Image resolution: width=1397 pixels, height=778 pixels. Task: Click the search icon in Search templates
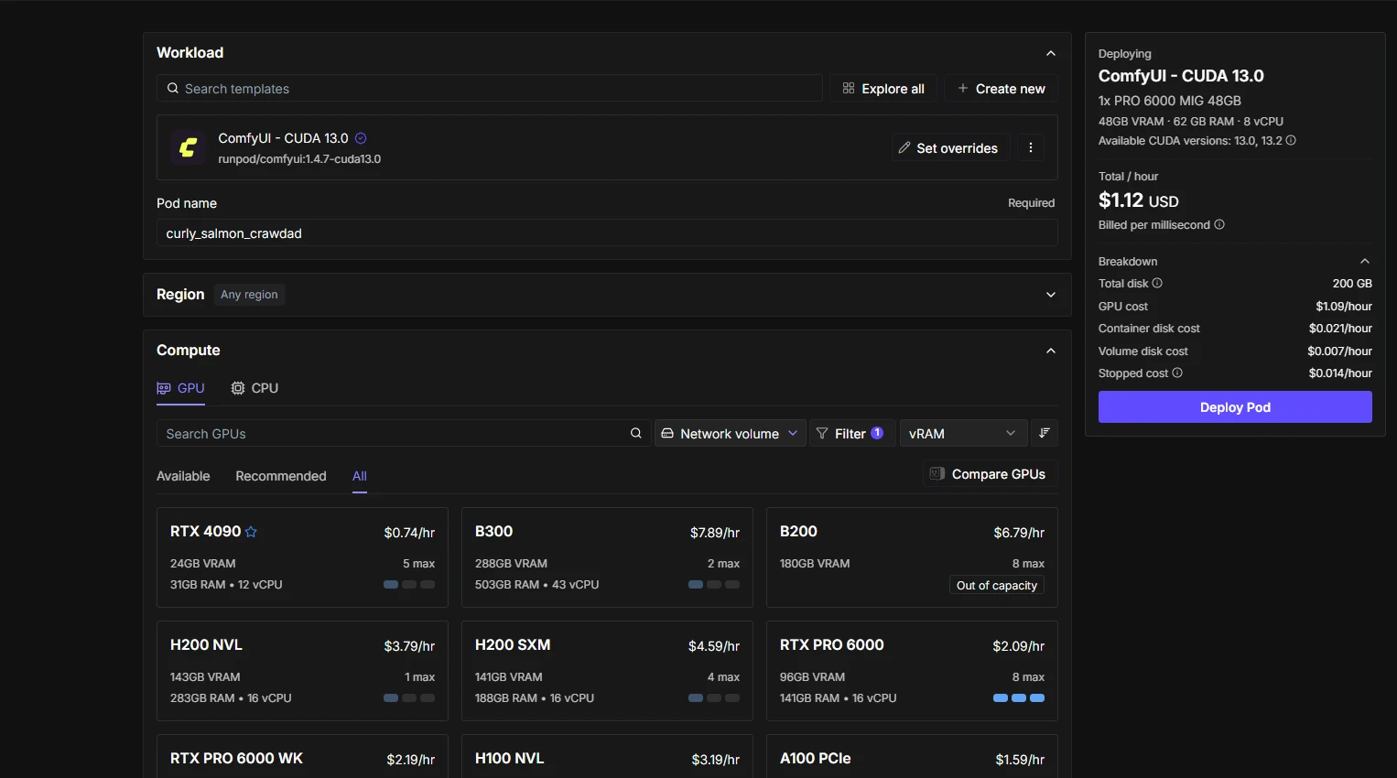click(x=172, y=89)
